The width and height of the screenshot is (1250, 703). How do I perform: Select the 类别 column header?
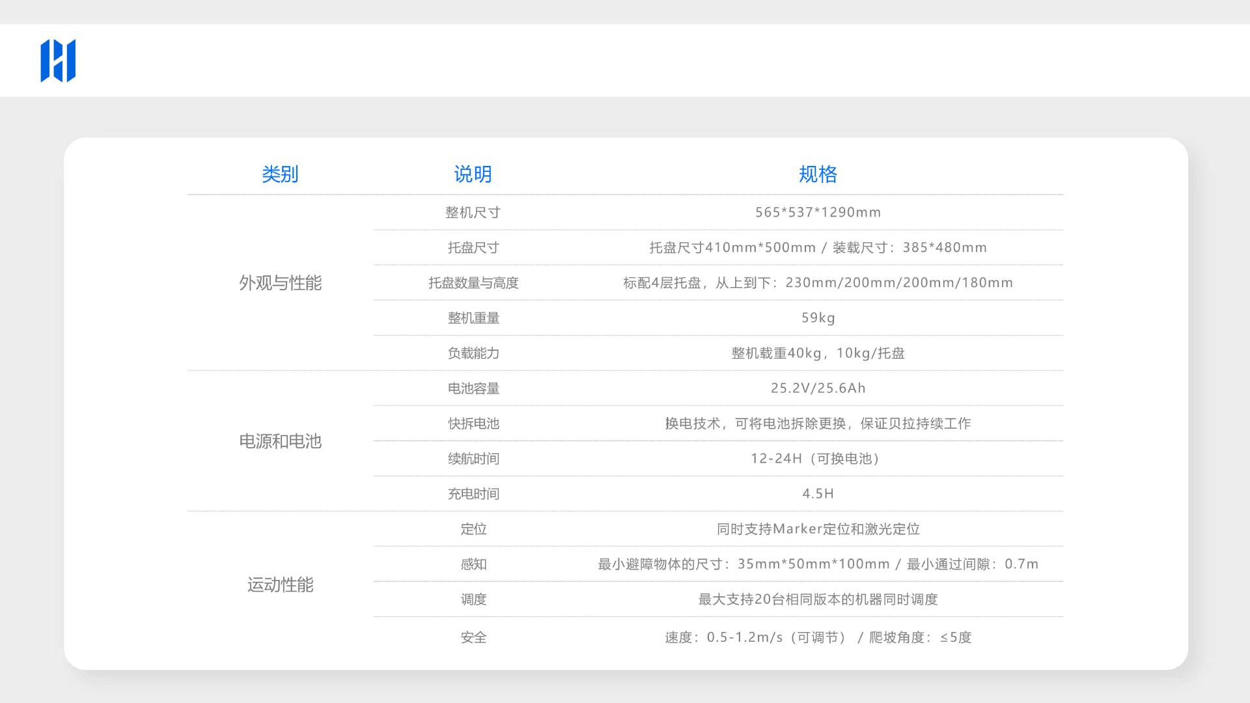[x=280, y=174]
